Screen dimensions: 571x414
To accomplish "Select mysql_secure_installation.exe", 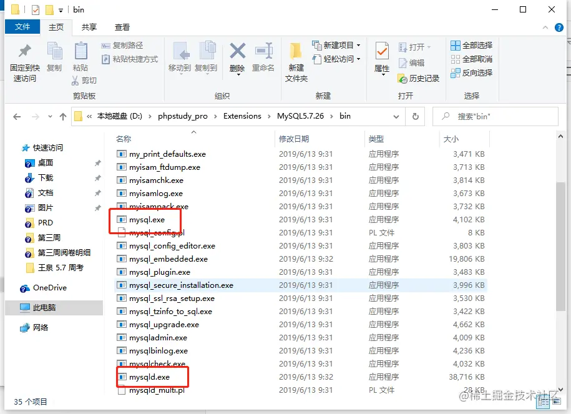I will click(x=301, y=285).
